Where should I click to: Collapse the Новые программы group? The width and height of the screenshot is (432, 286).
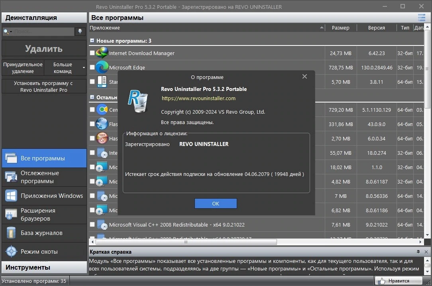(x=92, y=41)
